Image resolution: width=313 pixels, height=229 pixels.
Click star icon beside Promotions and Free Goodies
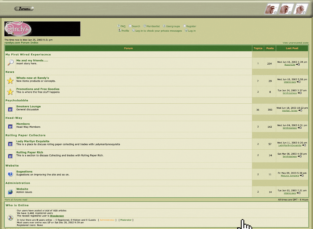coord(10,92)
